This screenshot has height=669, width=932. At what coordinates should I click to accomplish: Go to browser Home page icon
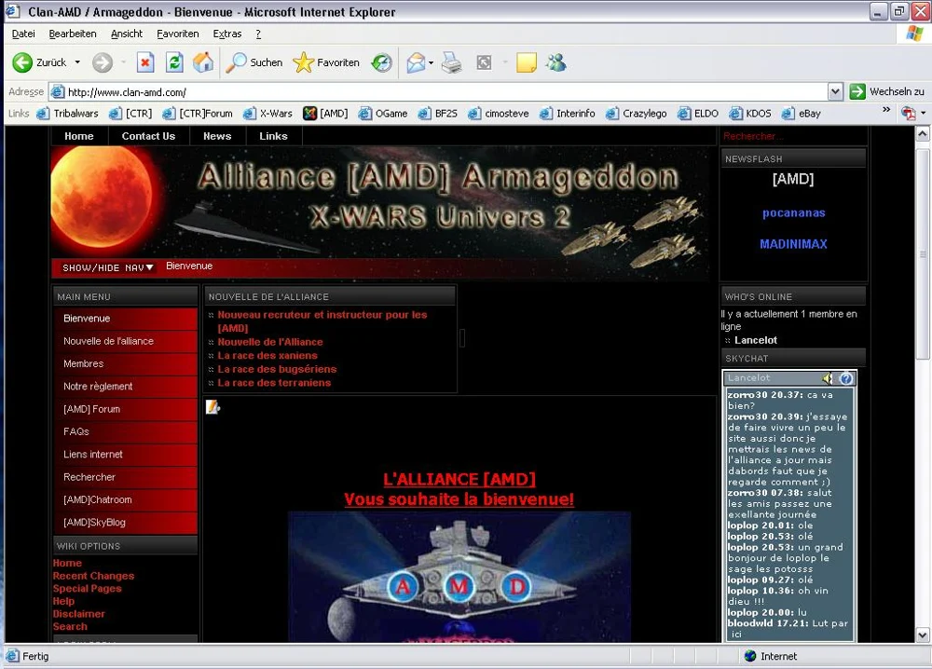pos(203,62)
